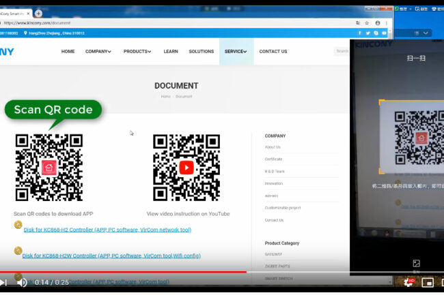Image resolution: width=444 pixels, height=295 pixels.
Task: Expand the SERVICE dropdown menu
Action: pyautogui.click(x=236, y=51)
